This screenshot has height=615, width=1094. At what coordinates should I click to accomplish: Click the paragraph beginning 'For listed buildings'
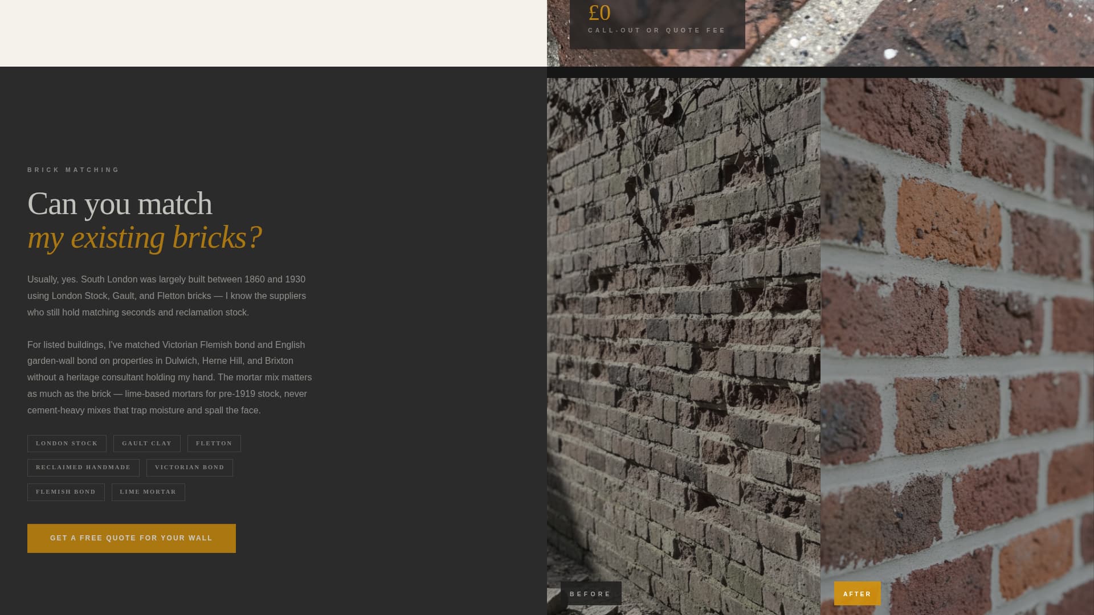pyautogui.click(x=170, y=378)
